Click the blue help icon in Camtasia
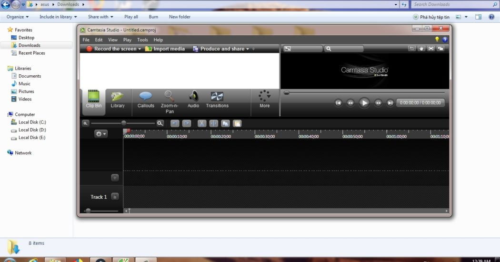Viewport: 500px width, 262px height. tap(445, 40)
